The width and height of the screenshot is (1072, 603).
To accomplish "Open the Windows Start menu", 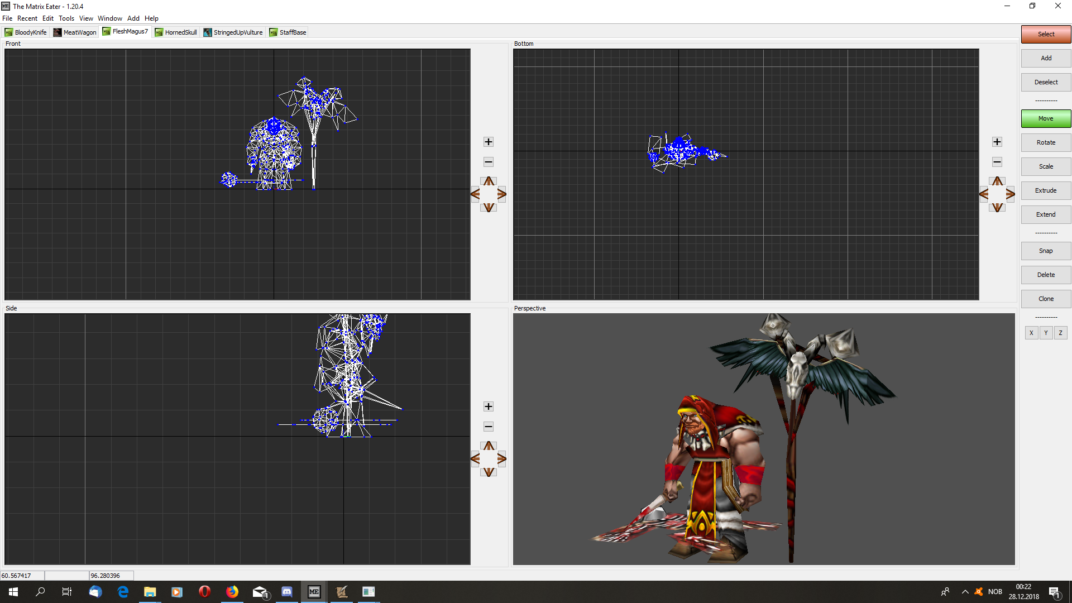I will click(13, 592).
